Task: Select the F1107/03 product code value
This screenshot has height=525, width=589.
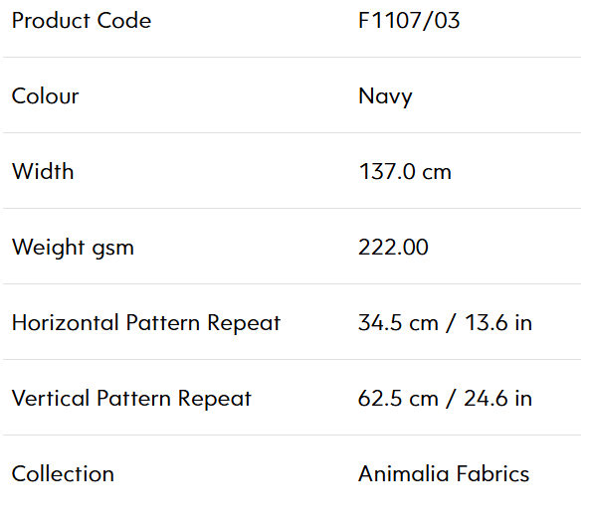Action: click(x=409, y=20)
